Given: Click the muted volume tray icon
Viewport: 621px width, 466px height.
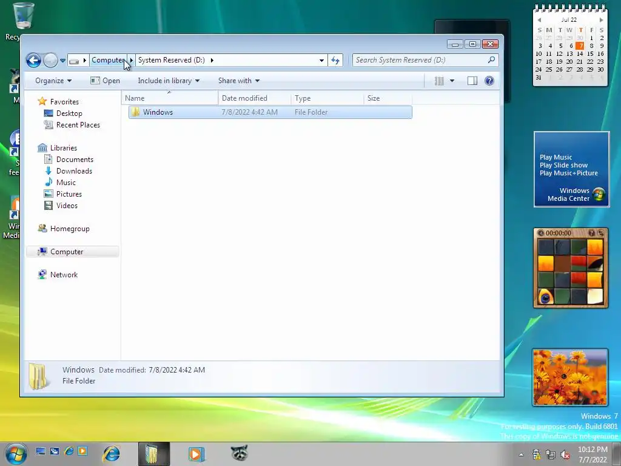Looking at the screenshot, I should coord(566,454).
